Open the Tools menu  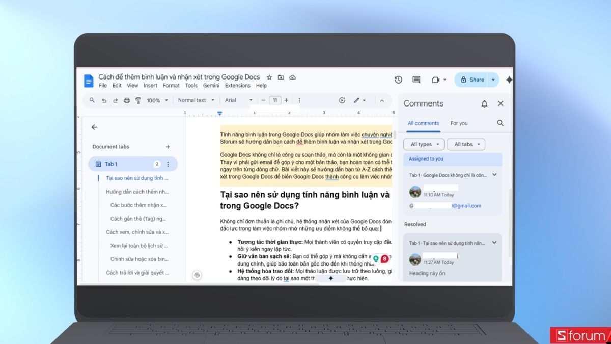pyautogui.click(x=191, y=86)
